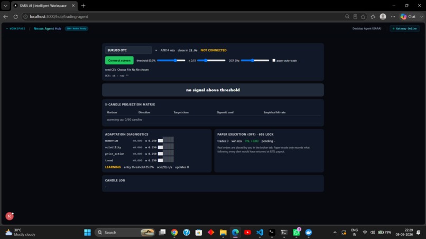Open WhatsApp from the taskbar
426x239 pixels.
pos(297,232)
